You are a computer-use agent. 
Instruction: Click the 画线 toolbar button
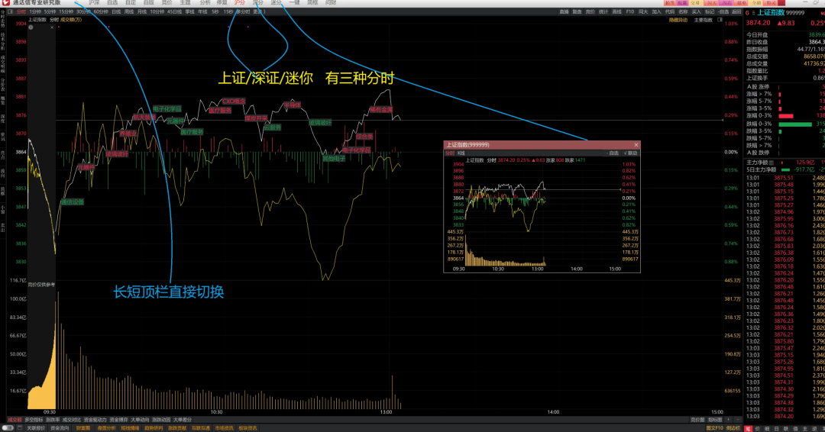[x=616, y=11]
